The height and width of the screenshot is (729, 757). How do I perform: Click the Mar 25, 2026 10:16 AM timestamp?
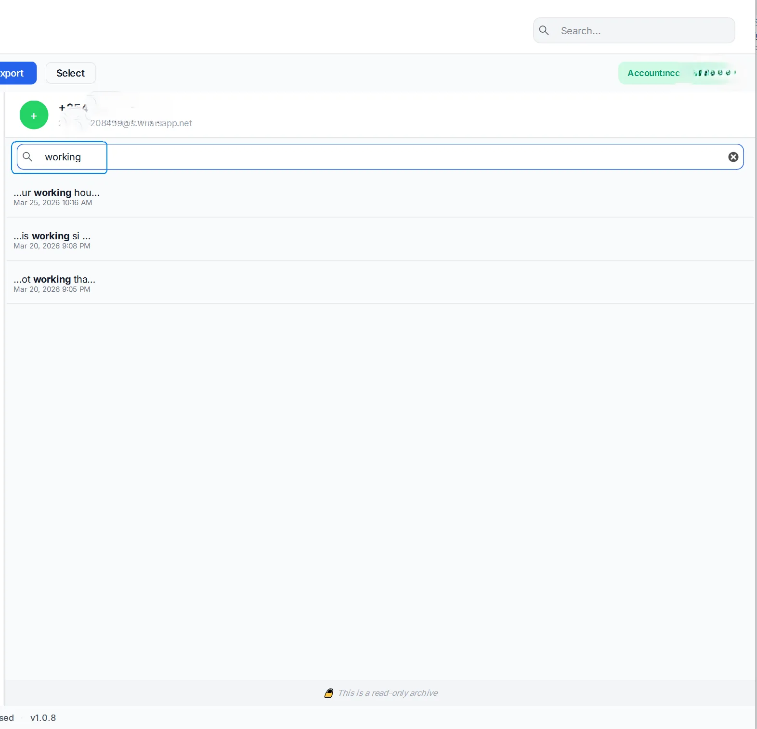point(53,203)
